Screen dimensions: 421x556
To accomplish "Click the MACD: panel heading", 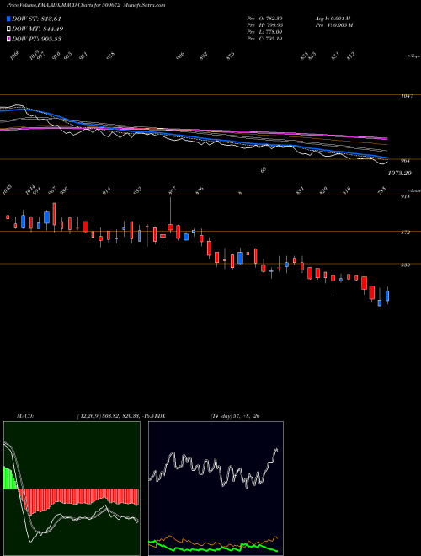I will (x=24, y=416).
